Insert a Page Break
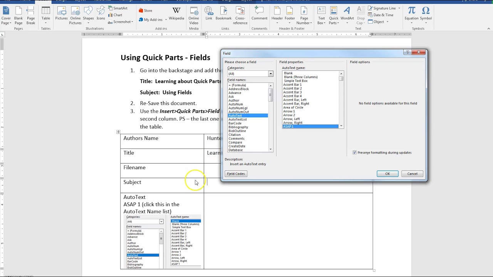This screenshot has width=493, height=277. (31, 16)
